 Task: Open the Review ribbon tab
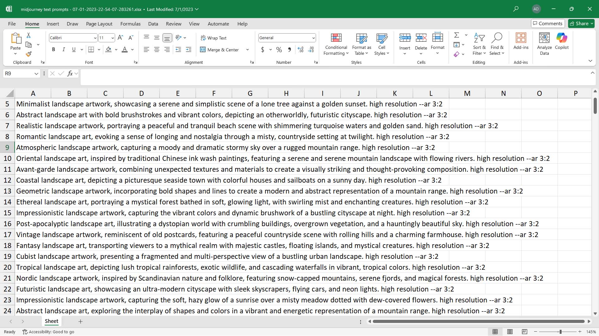click(x=173, y=24)
